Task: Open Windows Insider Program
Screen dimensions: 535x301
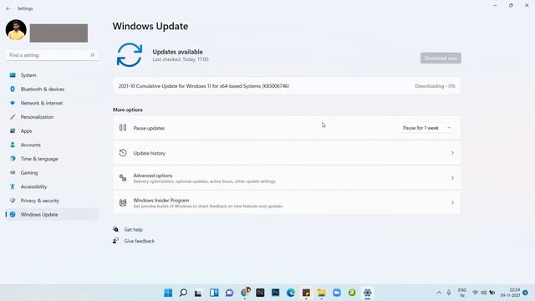Action: point(287,202)
